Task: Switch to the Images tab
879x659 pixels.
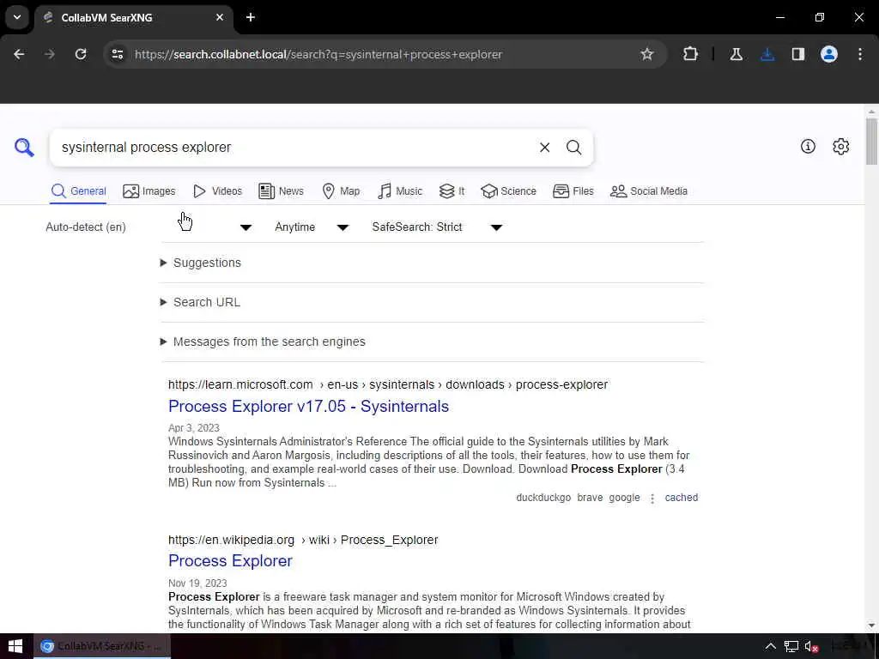Action: point(149,191)
